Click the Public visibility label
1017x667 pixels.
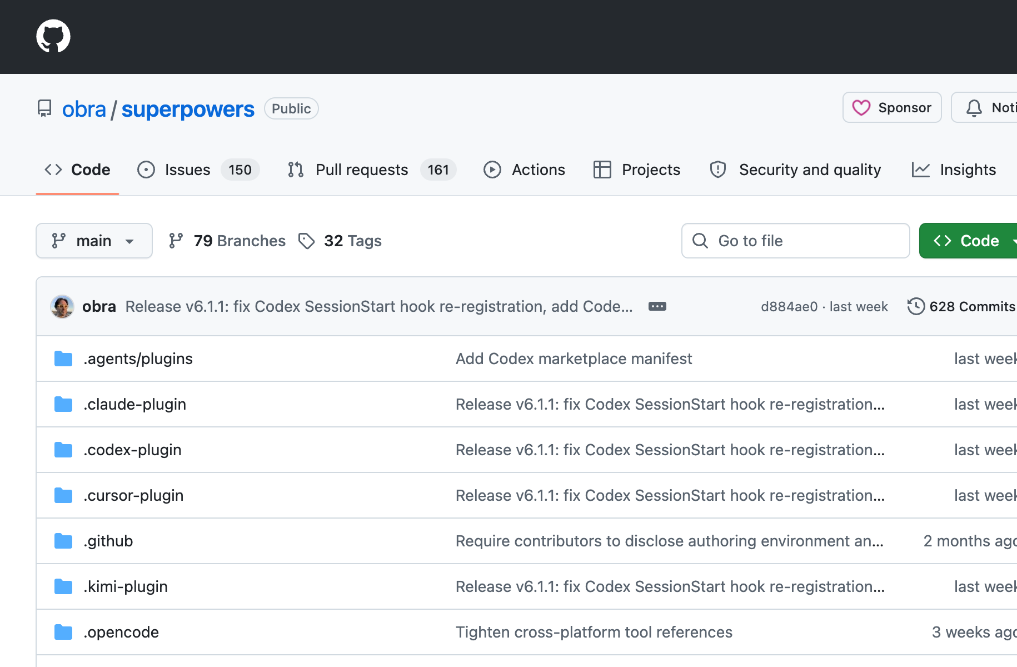(x=291, y=108)
